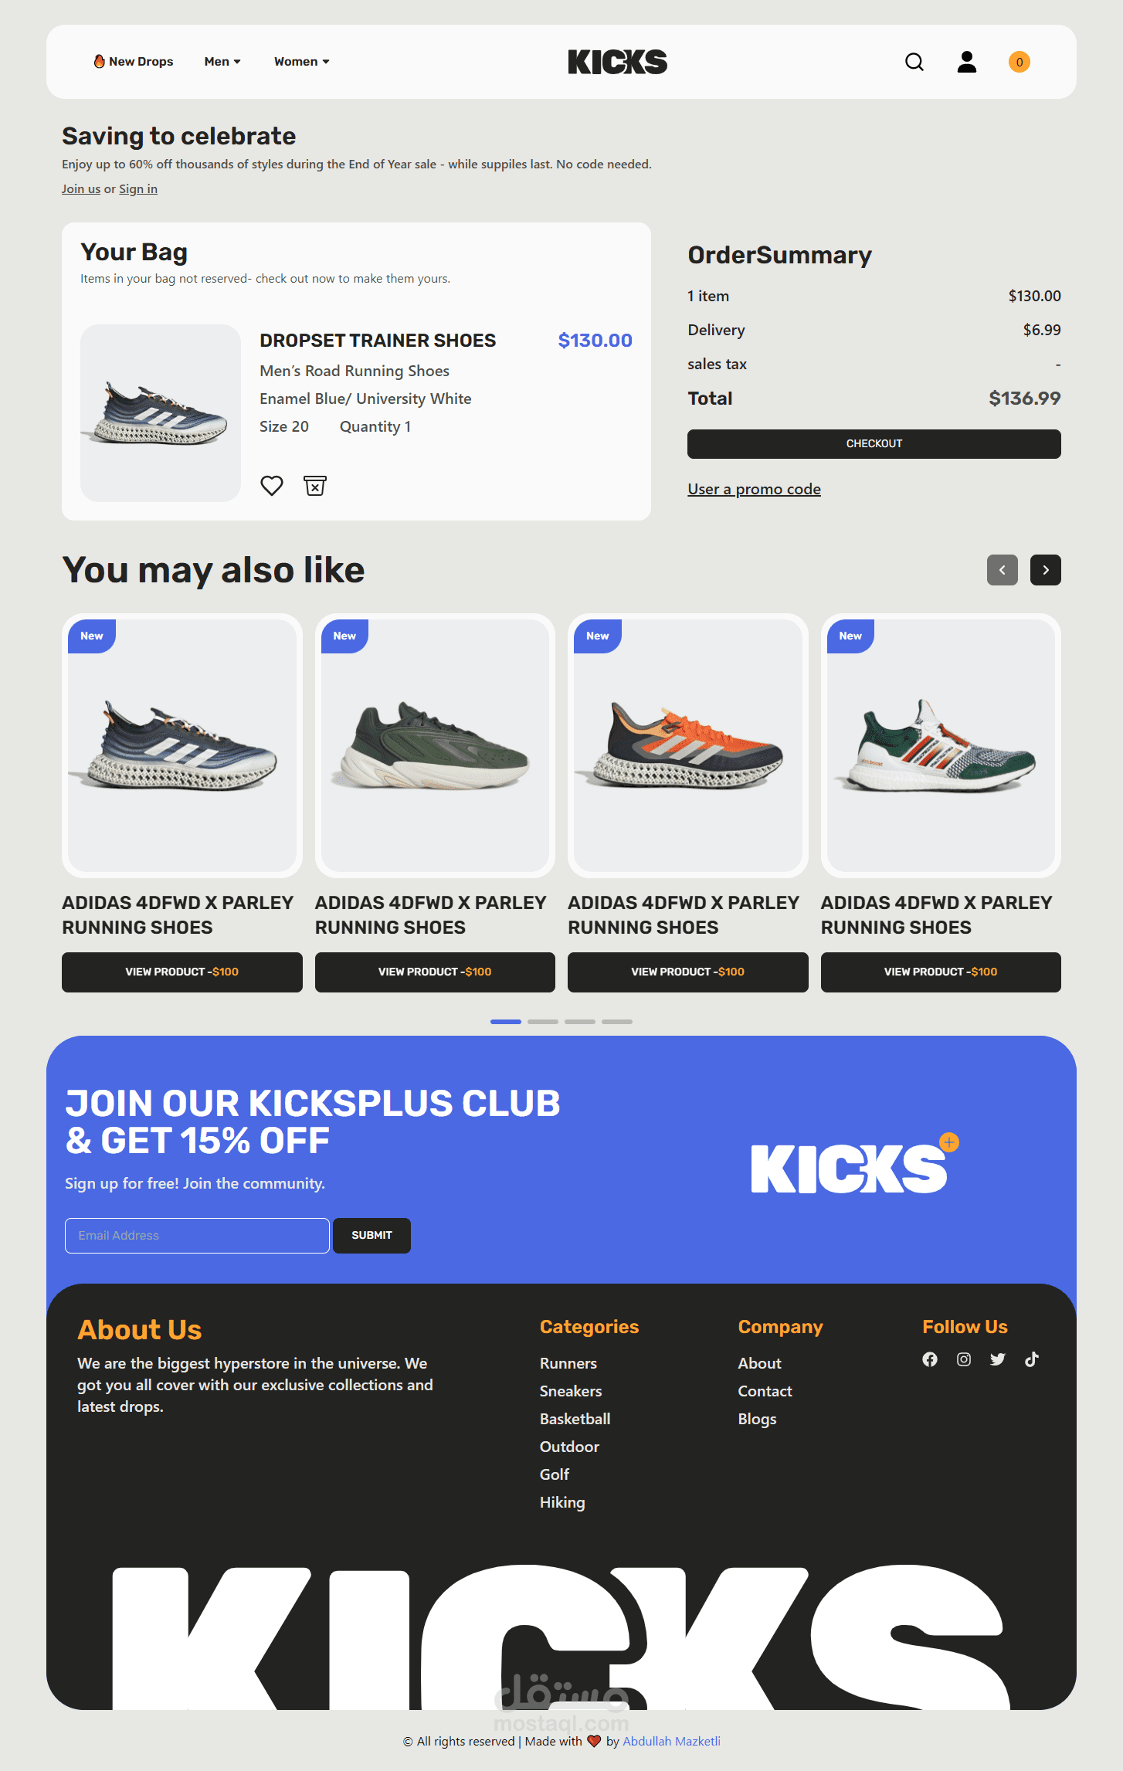The width and height of the screenshot is (1123, 1771).
Task: Open Instagram icon under Follow Us
Action: 964,1359
